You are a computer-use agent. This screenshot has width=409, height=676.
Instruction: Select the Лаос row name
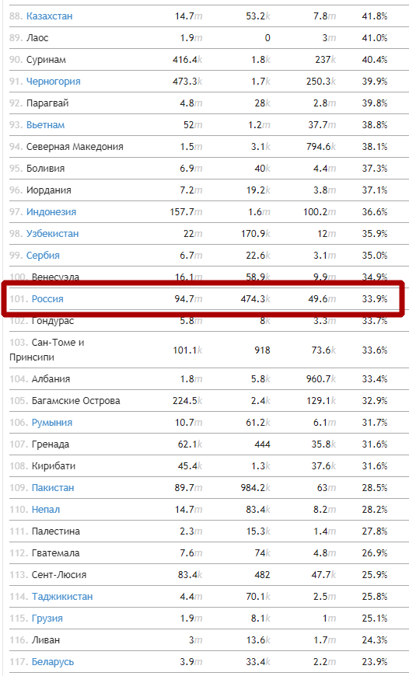point(37,38)
